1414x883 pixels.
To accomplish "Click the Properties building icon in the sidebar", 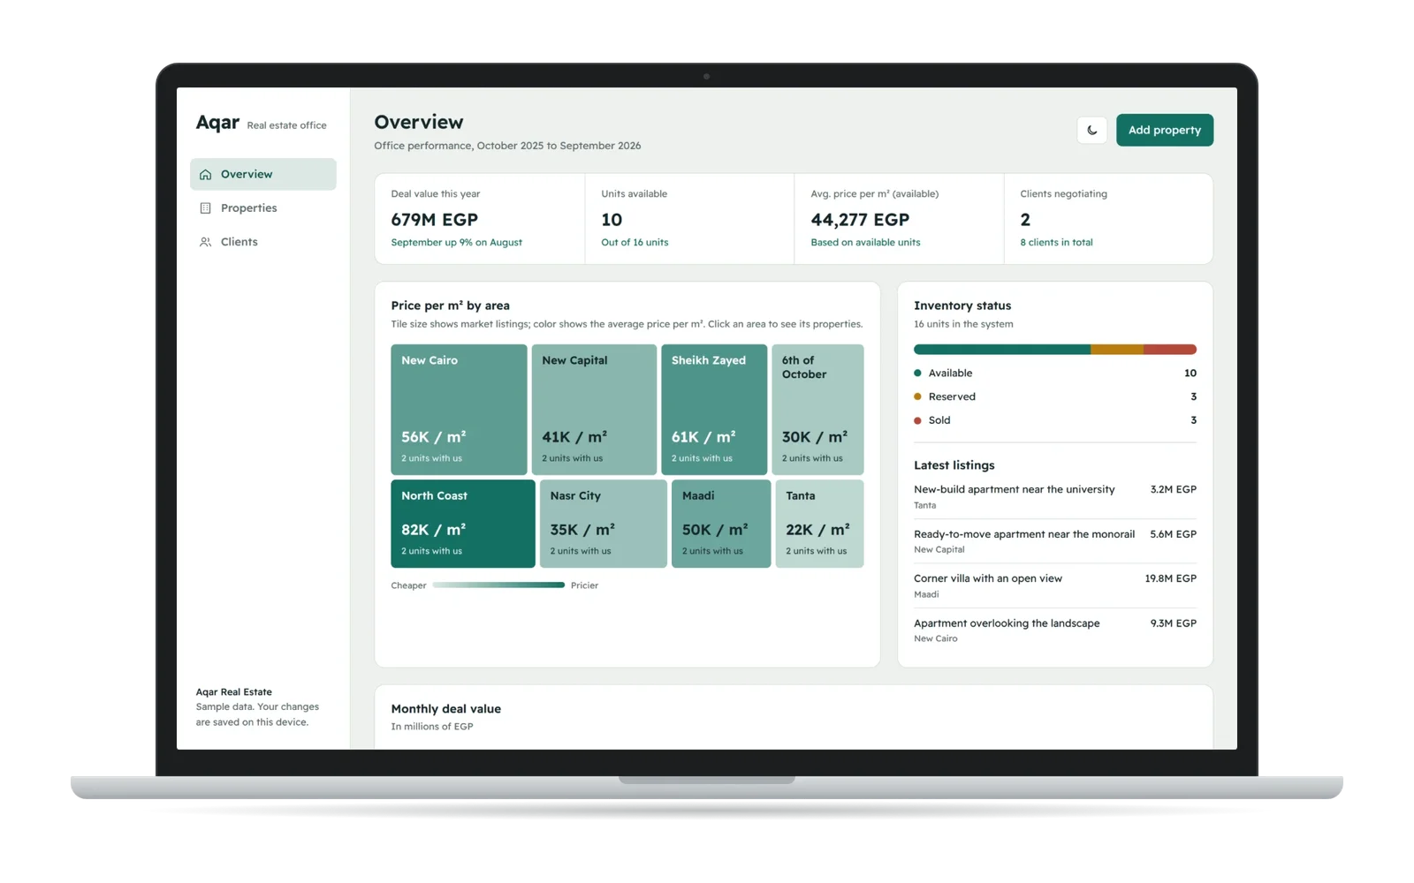I will (x=205, y=208).
